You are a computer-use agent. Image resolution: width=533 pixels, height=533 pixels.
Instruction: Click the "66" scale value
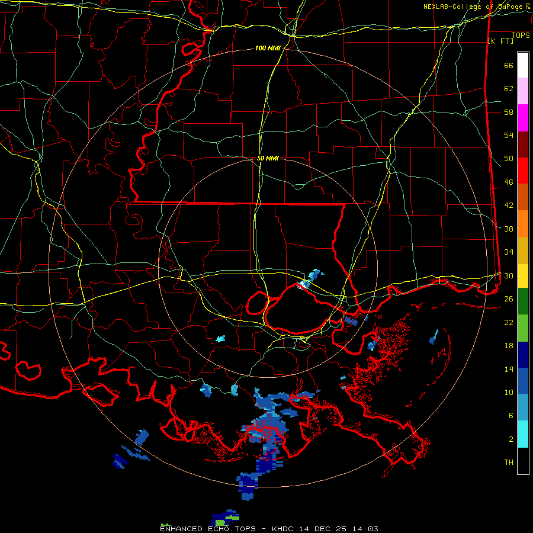[509, 65]
